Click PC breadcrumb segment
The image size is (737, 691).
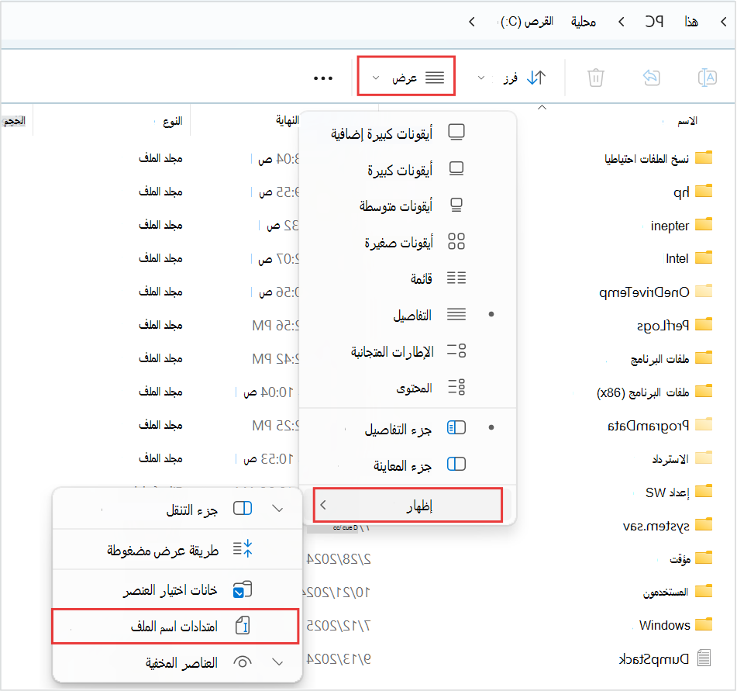tap(654, 21)
